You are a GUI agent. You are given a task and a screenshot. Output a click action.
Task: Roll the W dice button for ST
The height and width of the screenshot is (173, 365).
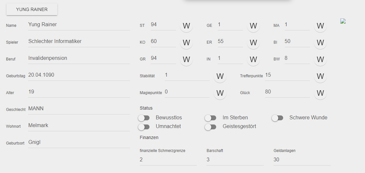(x=186, y=26)
